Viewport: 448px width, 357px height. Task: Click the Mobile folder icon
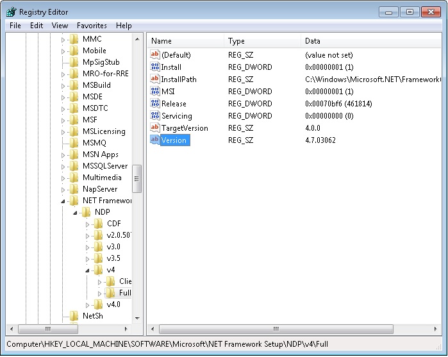[x=74, y=51]
